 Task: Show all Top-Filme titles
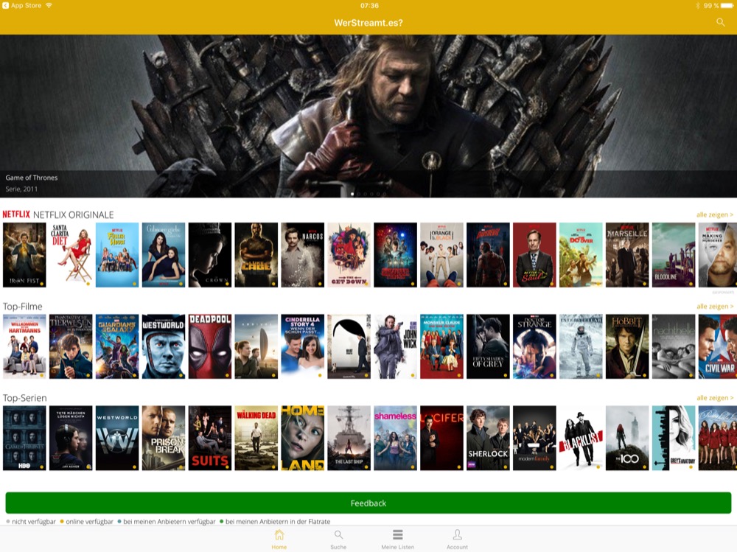point(714,306)
